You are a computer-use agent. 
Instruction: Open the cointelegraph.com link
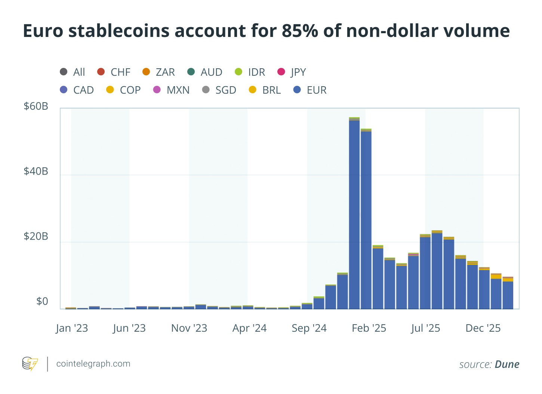click(x=93, y=364)
